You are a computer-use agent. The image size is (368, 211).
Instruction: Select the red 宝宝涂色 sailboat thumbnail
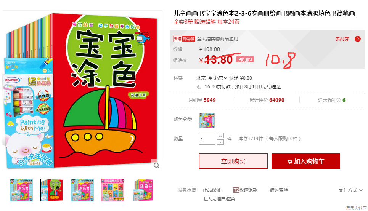coord(52,190)
